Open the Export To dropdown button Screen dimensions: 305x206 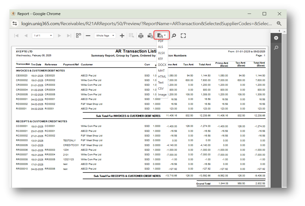pos(162,35)
